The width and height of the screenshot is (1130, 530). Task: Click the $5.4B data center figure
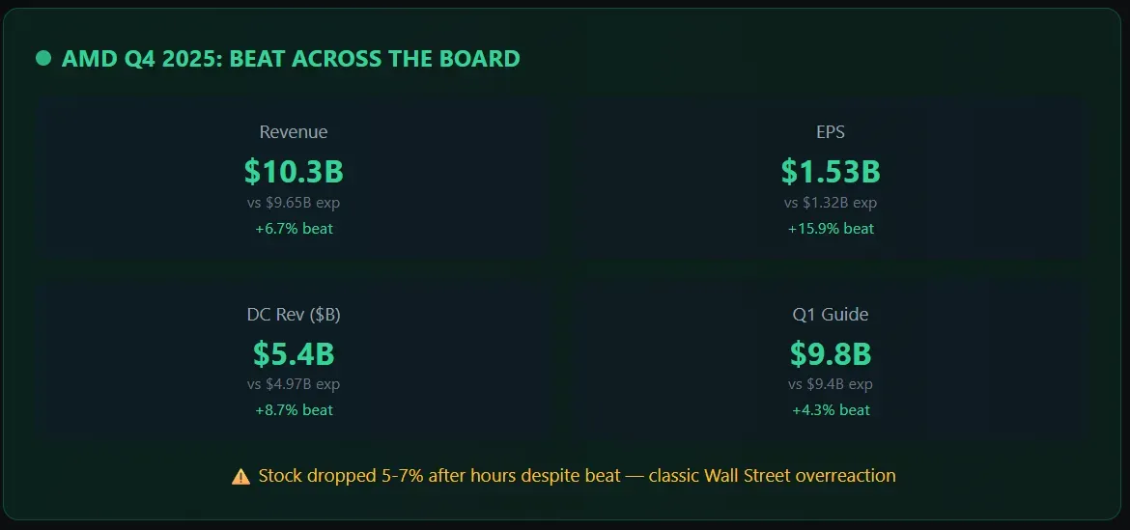pyautogui.click(x=294, y=354)
